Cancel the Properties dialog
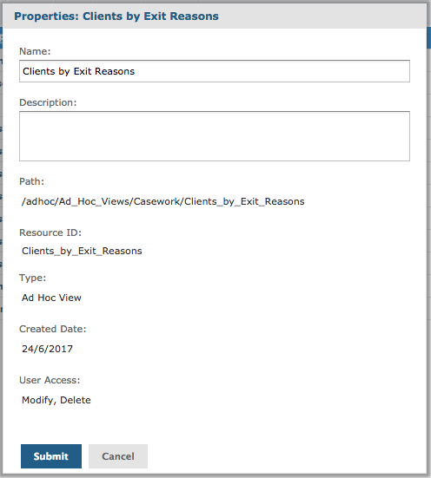The height and width of the screenshot is (478, 431). coord(118,456)
